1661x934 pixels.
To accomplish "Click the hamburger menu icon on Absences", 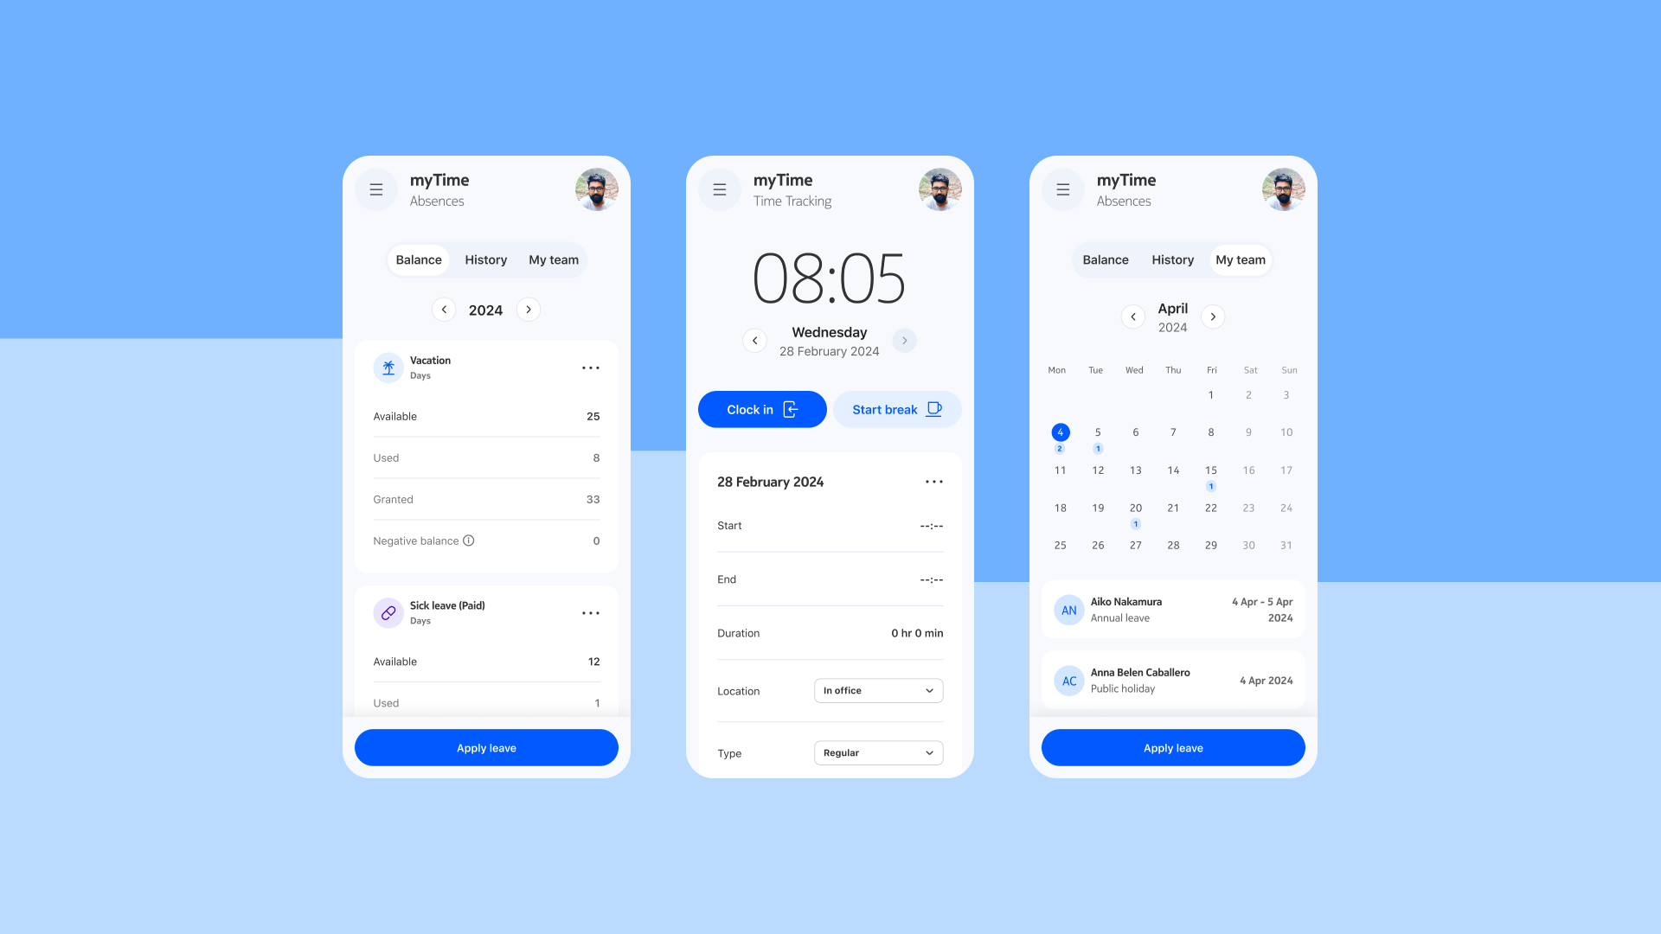I will (376, 189).
